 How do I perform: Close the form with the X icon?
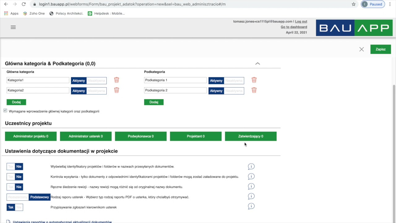(362, 49)
